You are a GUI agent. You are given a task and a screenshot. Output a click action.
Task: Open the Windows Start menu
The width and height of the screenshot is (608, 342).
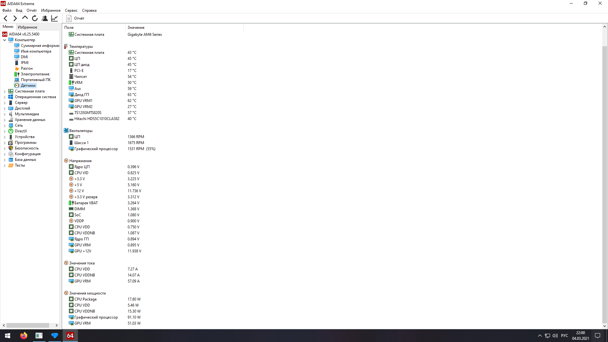pos(8,336)
